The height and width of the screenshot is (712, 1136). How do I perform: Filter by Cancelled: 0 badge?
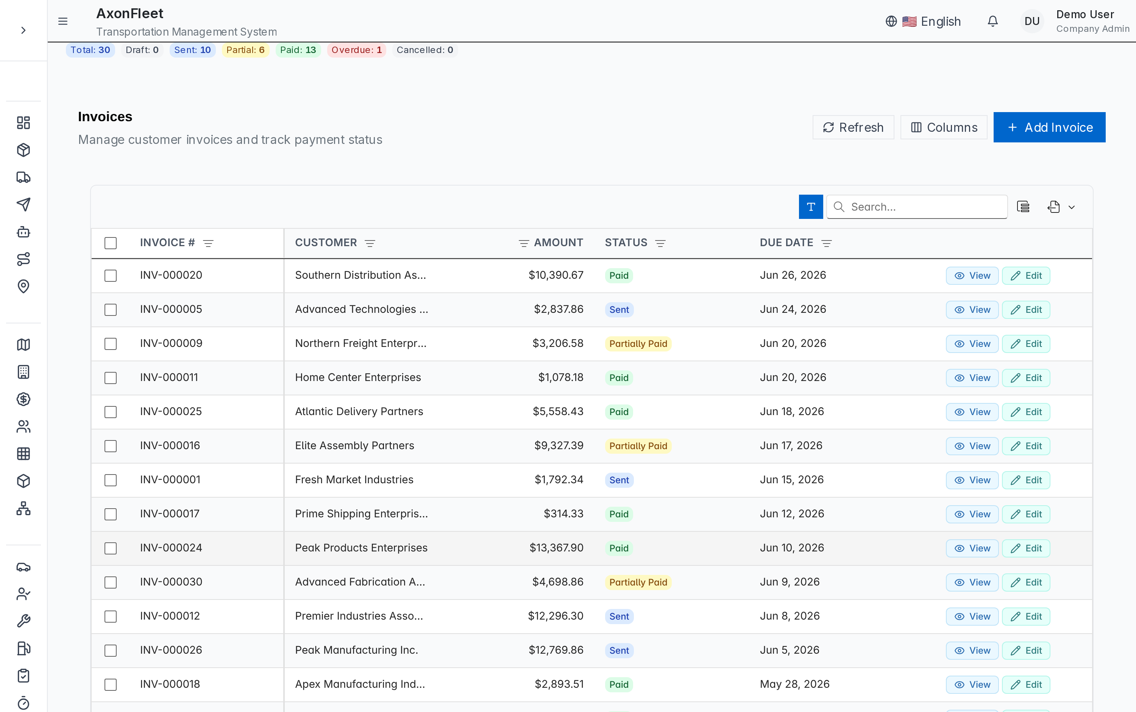[x=424, y=50]
